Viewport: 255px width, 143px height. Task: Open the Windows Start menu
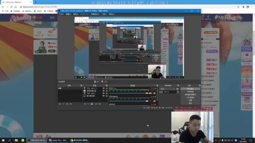click(3, 140)
